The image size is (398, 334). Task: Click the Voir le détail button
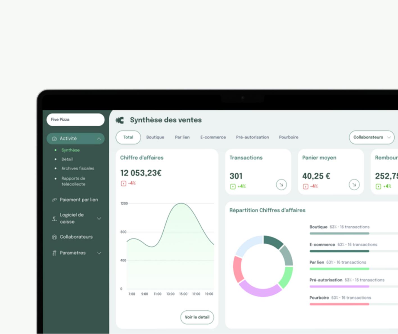pos(197,317)
